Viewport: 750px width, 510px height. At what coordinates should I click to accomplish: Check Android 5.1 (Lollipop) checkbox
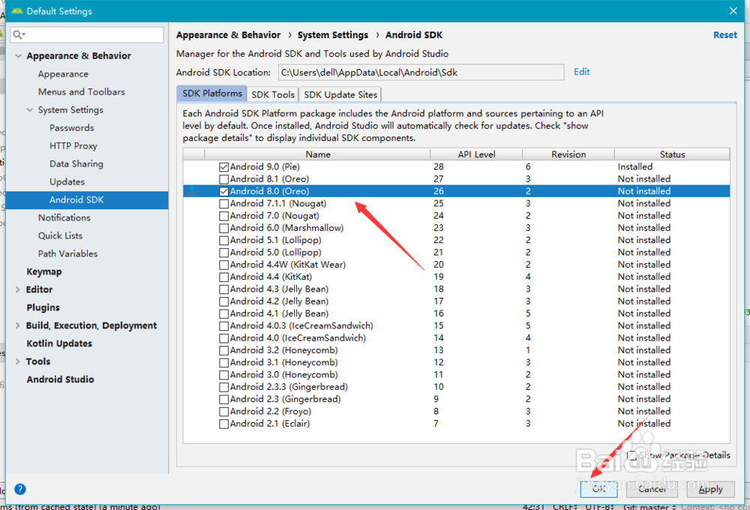(223, 240)
